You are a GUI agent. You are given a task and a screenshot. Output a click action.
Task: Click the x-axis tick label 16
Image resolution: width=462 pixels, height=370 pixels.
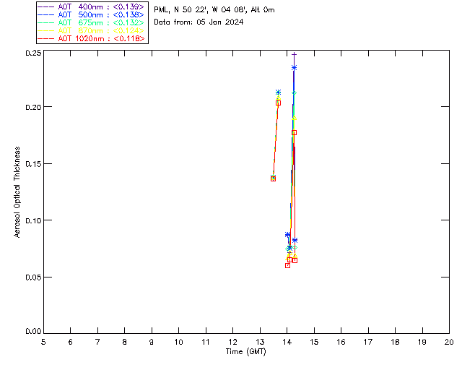tap(341, 342)
